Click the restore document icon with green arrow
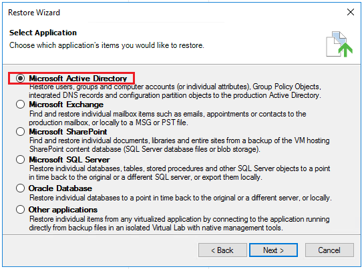 339,44
